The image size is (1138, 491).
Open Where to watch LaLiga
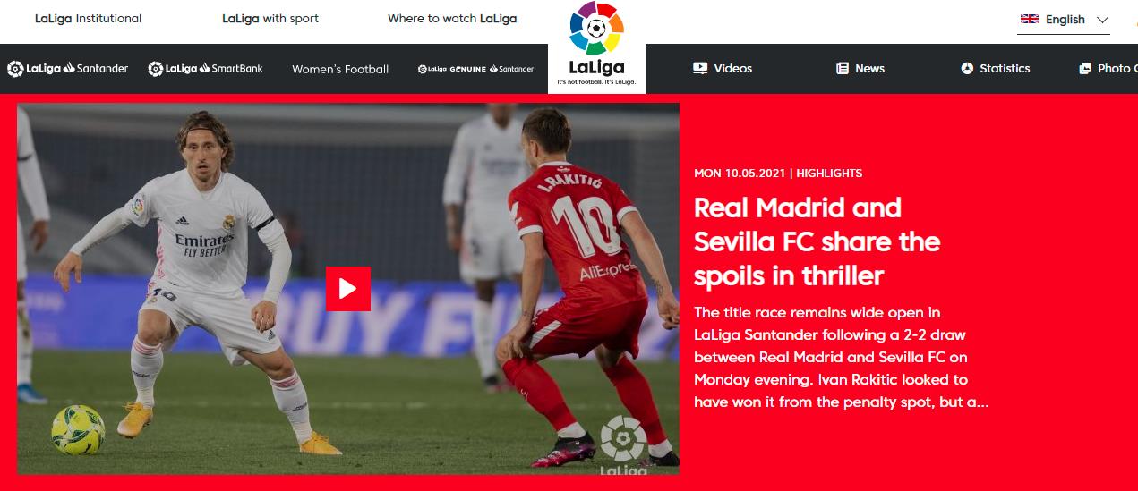point(452,18)
